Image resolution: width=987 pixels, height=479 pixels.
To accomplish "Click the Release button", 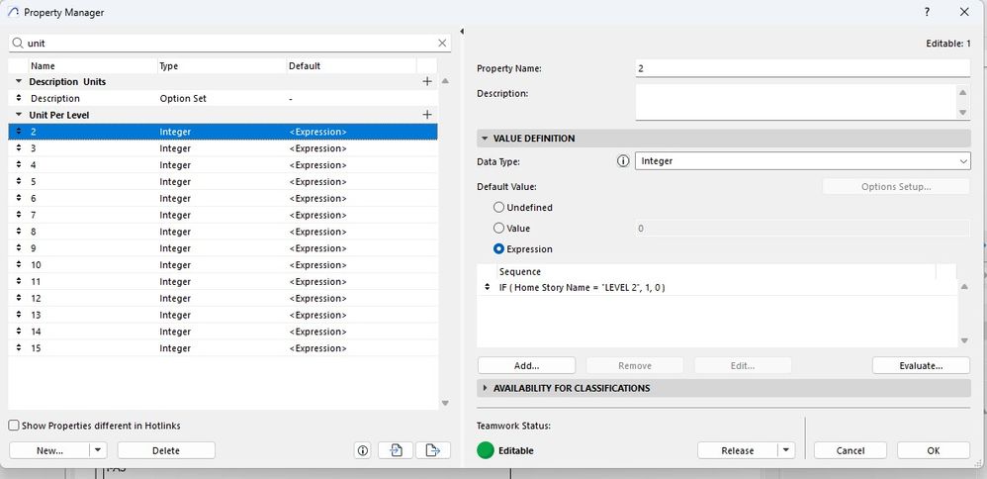I will pyautogui.click(x=738, y=450).
